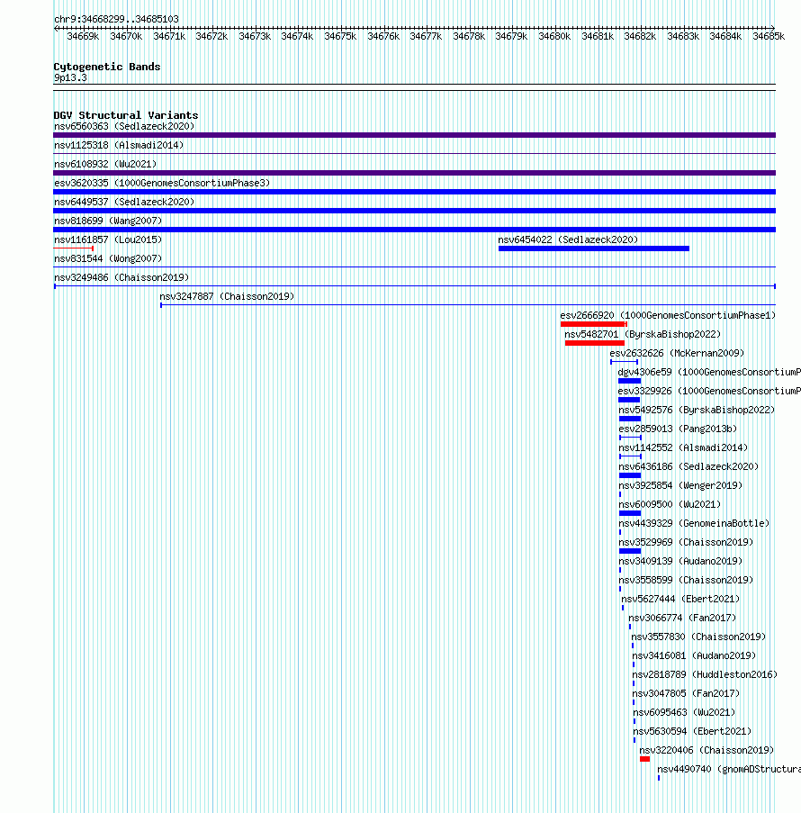Screen dimensions: 801x813
Task: Click the nsv6449537 (Sedlazeck2020) label
Action: (x=124, y=202)
